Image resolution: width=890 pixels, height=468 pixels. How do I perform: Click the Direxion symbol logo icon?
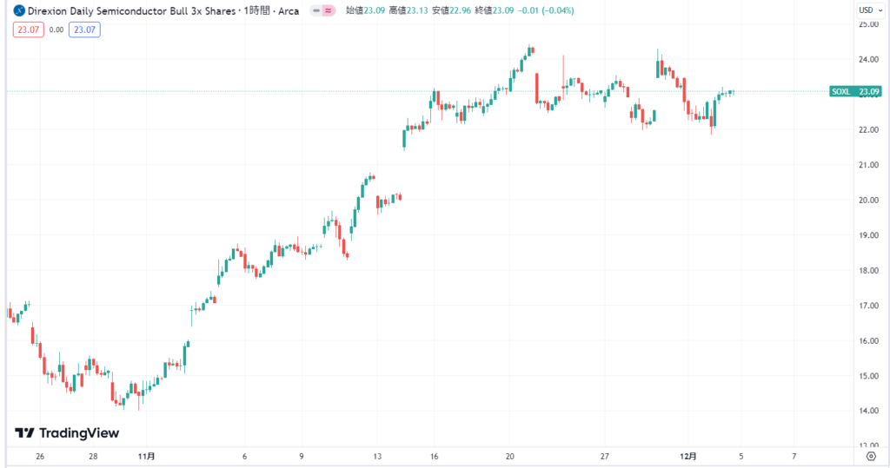click(19, 10)
